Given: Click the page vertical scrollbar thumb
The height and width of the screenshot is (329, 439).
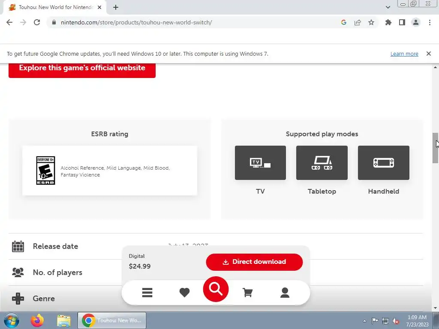Looking at the screenshot, I should coord(436,148).
